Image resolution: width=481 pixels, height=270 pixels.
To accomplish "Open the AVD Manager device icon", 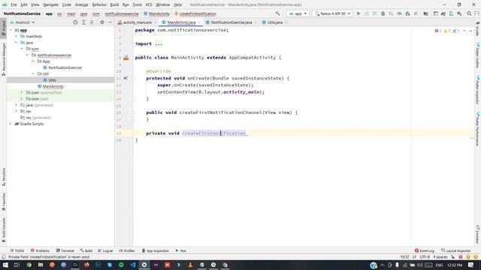I will point(451,13).
